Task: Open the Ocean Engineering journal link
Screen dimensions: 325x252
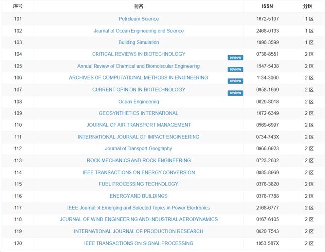Action: coord(138,102)
